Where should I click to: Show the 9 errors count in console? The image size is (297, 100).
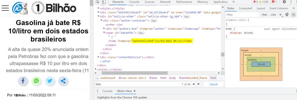pyautogui.click(x=255, y=2)
